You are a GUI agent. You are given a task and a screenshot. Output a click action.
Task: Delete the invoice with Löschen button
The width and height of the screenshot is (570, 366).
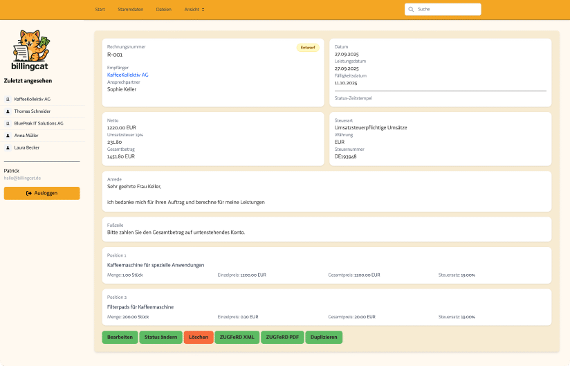point(199,337)
